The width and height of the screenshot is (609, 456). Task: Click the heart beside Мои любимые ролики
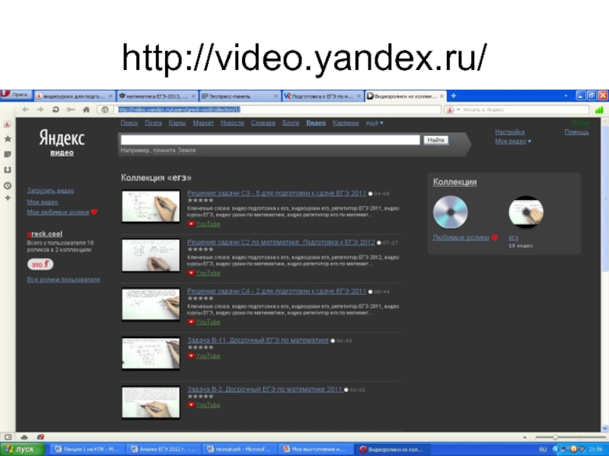point(94,212)
